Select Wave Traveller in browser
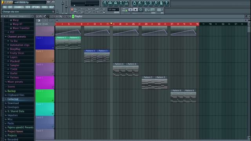 point(21,28)
